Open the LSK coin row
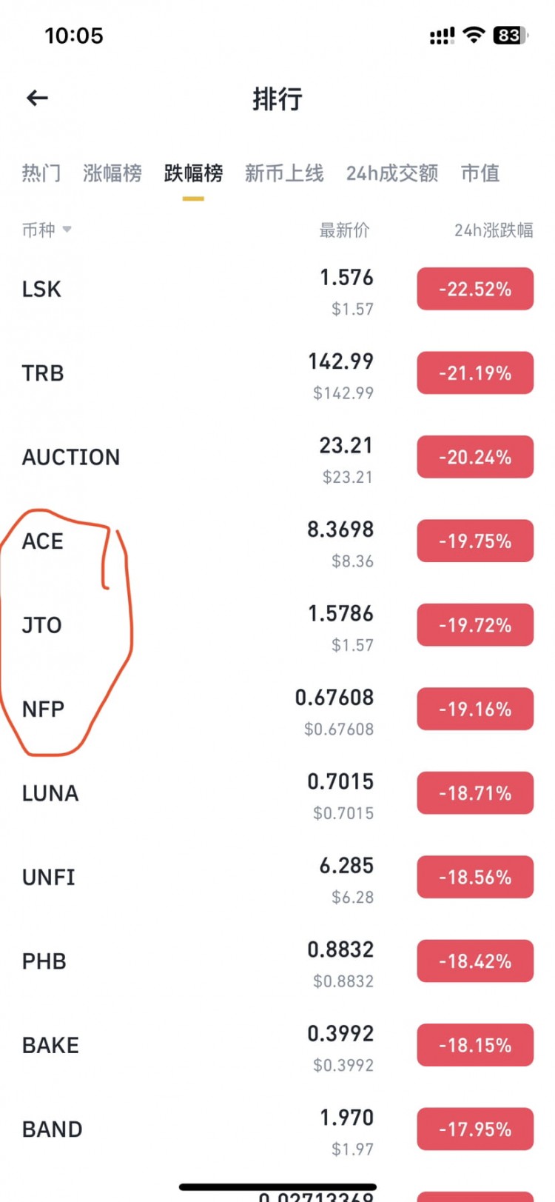Screen dimensions: 555x1202 [x=42, y=289]
